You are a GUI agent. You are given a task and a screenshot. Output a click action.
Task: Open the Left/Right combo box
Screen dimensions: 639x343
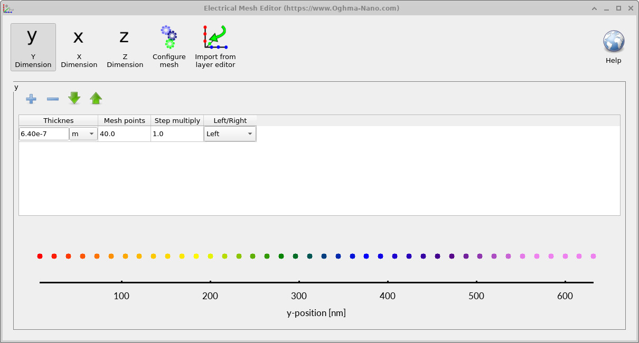point(230,134)
